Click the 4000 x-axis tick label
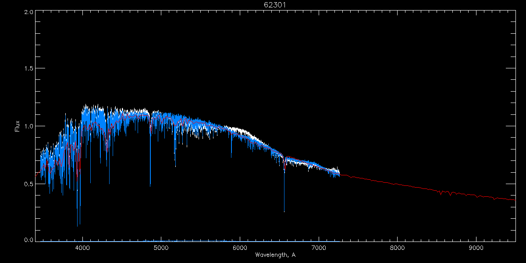Image resolution: width=526 pixels, height=263 pixels. tap(82, 248)
